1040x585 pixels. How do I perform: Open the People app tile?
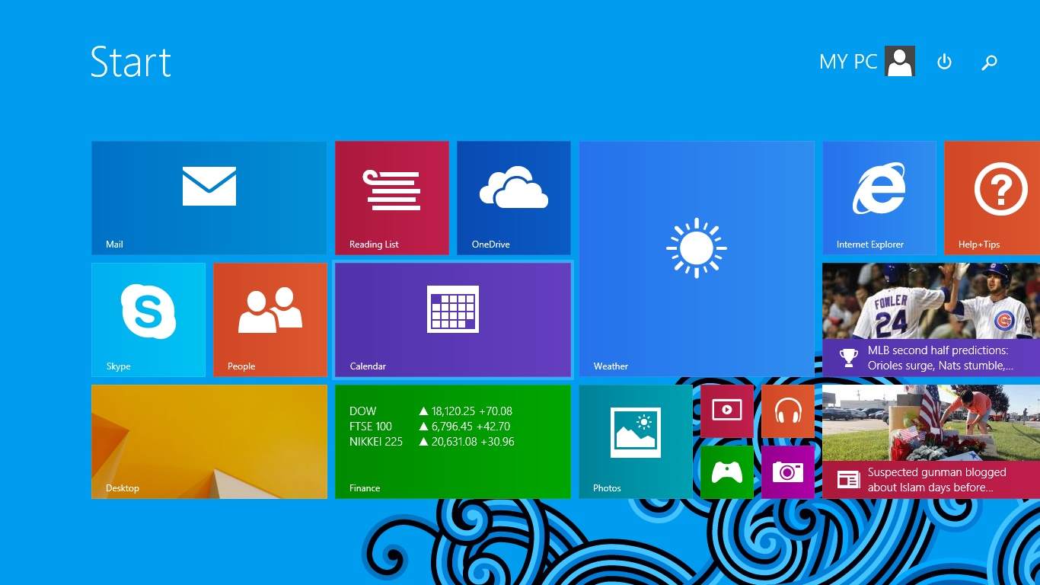click(270, 319)
